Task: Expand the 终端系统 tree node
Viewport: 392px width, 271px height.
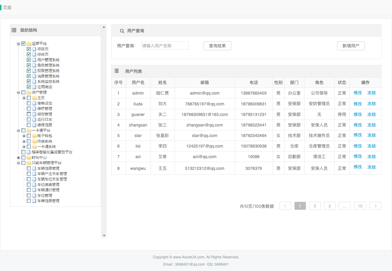Action: click(24, 141)
